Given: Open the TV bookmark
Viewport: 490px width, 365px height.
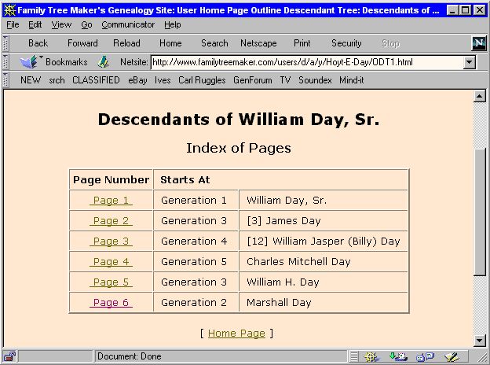Looking at the screenshot, I should pyautogui.click(x=285, y=80).
